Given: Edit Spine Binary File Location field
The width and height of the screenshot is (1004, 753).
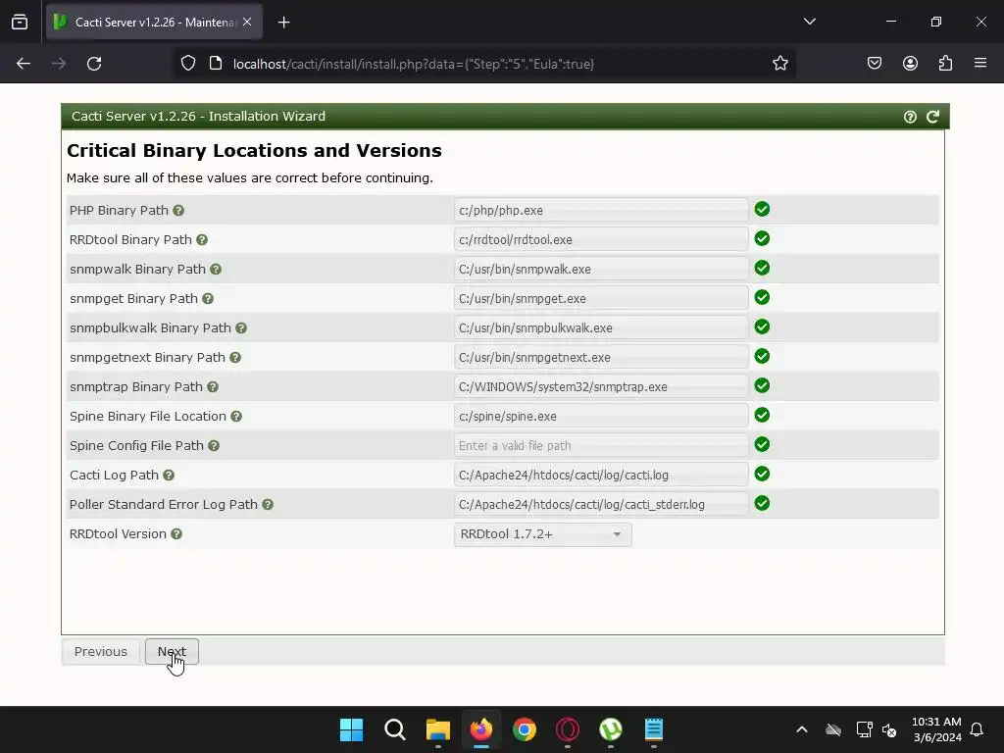Looking at the screenshot, I should coord(601,417).
